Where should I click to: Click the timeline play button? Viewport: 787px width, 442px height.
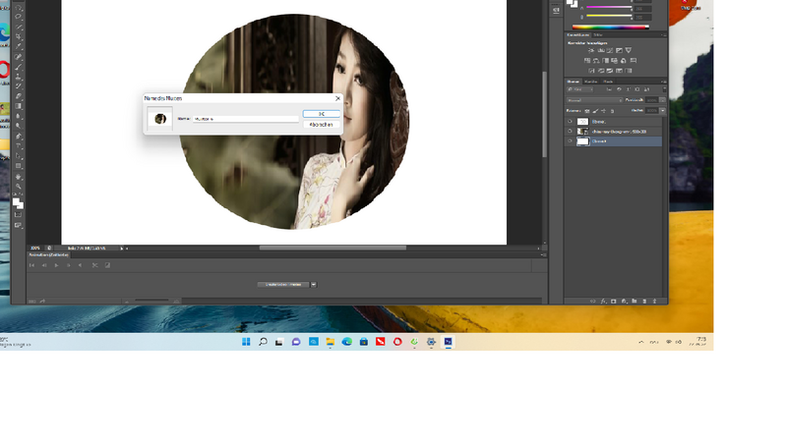pyautogui.click(x=56, y=265)
